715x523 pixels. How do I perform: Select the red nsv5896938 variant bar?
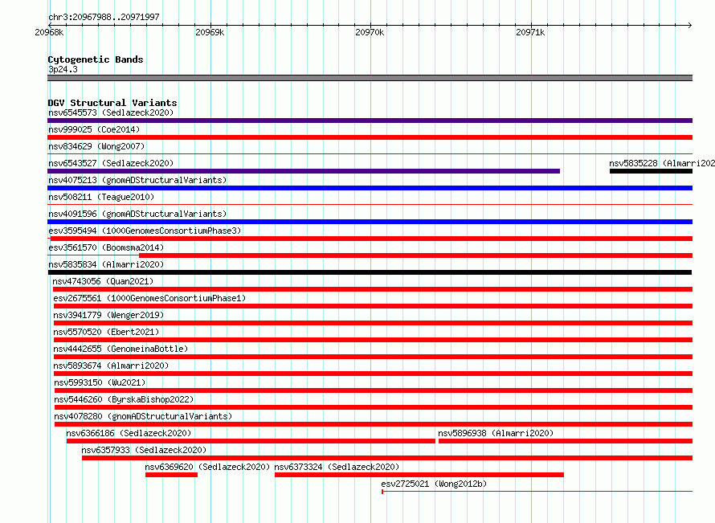point(566,441)
